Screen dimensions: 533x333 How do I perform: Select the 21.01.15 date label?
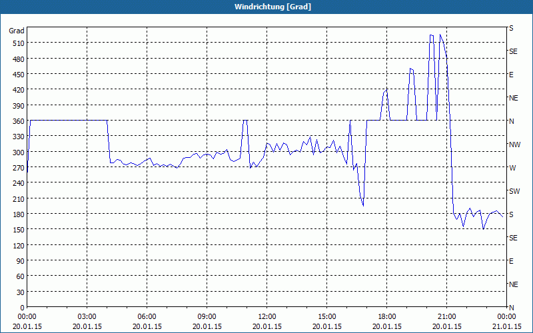506,326
